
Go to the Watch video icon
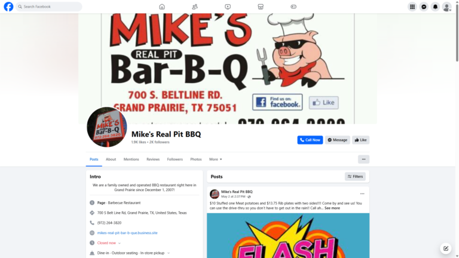pos(228,7)
